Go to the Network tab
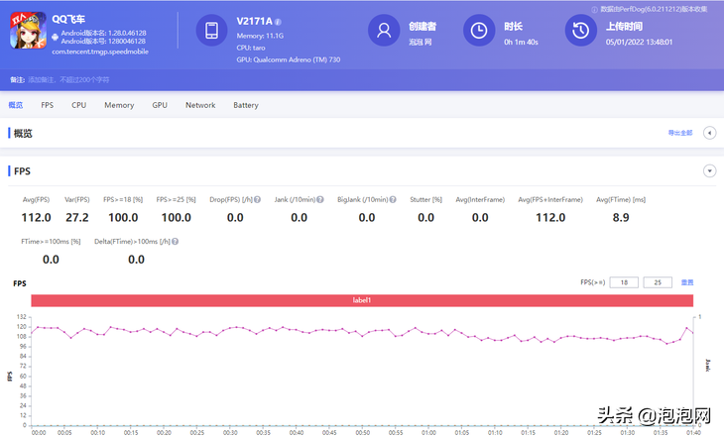The height and width of the screenshot is (437, 724). (x=200, y=105)
